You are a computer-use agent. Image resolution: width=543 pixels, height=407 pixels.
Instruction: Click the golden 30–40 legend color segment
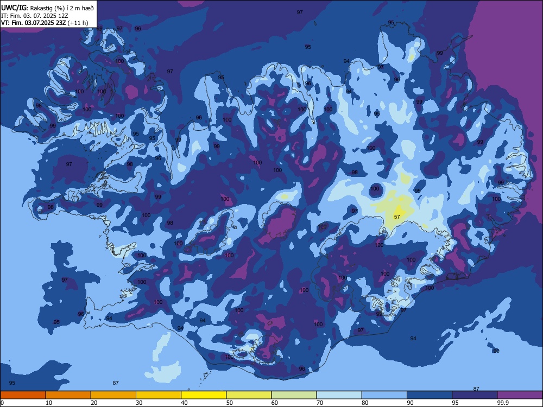tap(159, 395)
